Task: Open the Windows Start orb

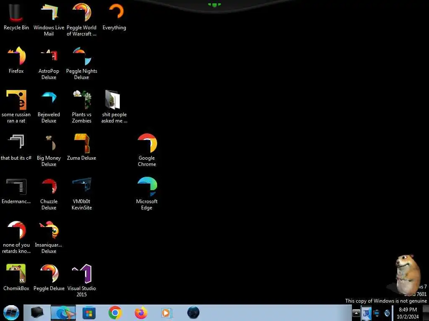Action: pyautogui.click(x=11, y=313)
